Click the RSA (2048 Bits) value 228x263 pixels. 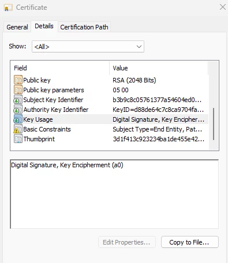click(134, 80)
